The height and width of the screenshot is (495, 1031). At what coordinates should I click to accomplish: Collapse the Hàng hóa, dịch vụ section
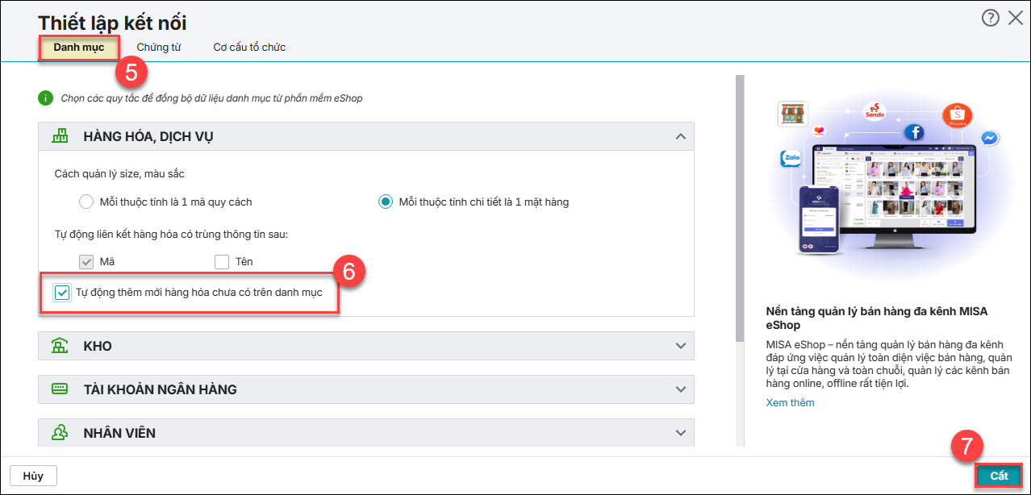(680, 137)
